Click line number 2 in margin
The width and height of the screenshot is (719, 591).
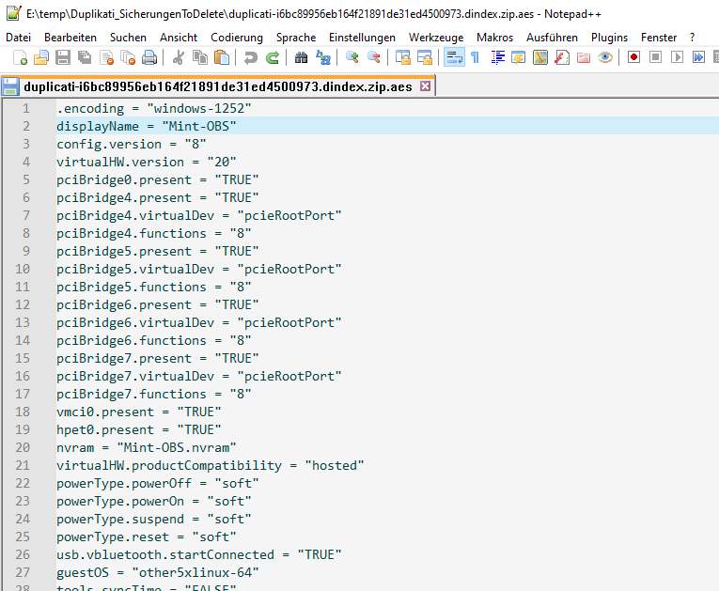click(26, 126)
